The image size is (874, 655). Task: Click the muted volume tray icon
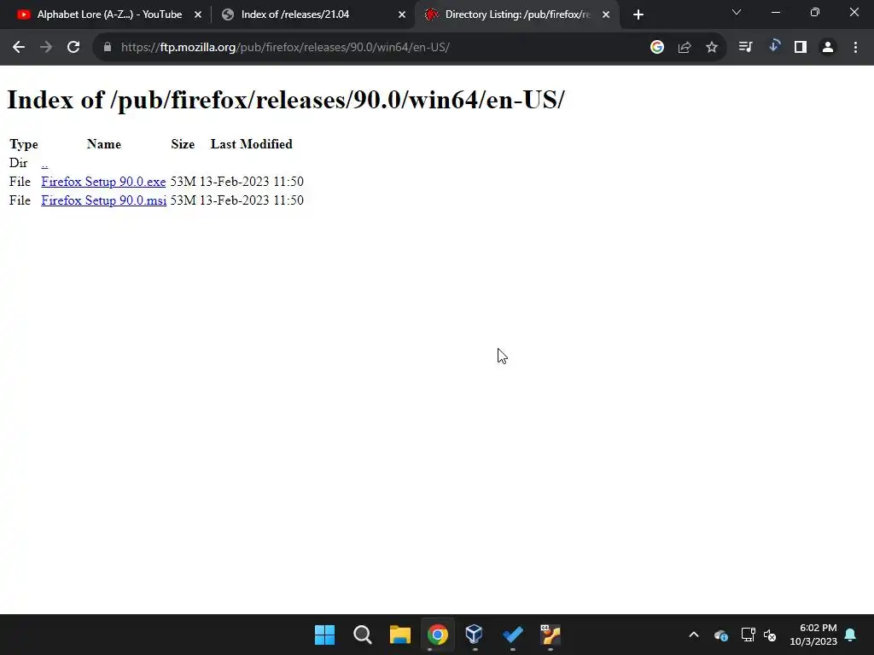pyautogui.click(x=771, y=635)
